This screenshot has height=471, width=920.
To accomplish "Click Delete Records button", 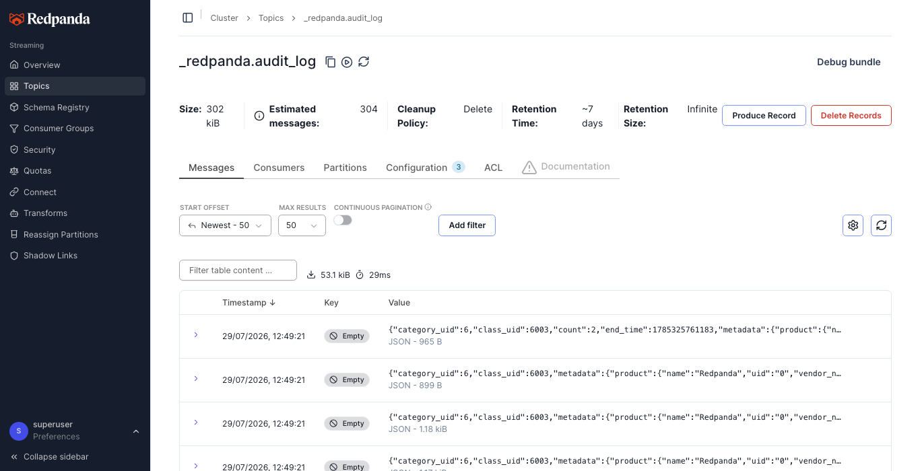I will [x=851, y=116].
